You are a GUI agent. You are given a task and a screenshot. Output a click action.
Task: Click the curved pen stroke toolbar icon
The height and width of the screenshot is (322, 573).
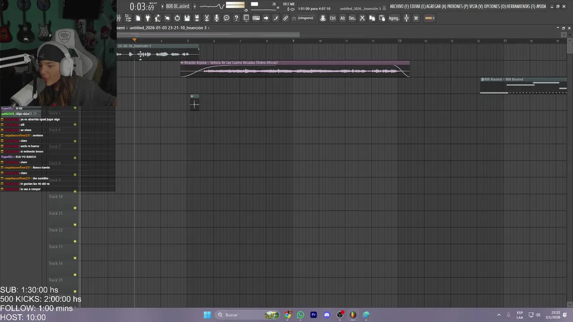[x=276, y=18]
